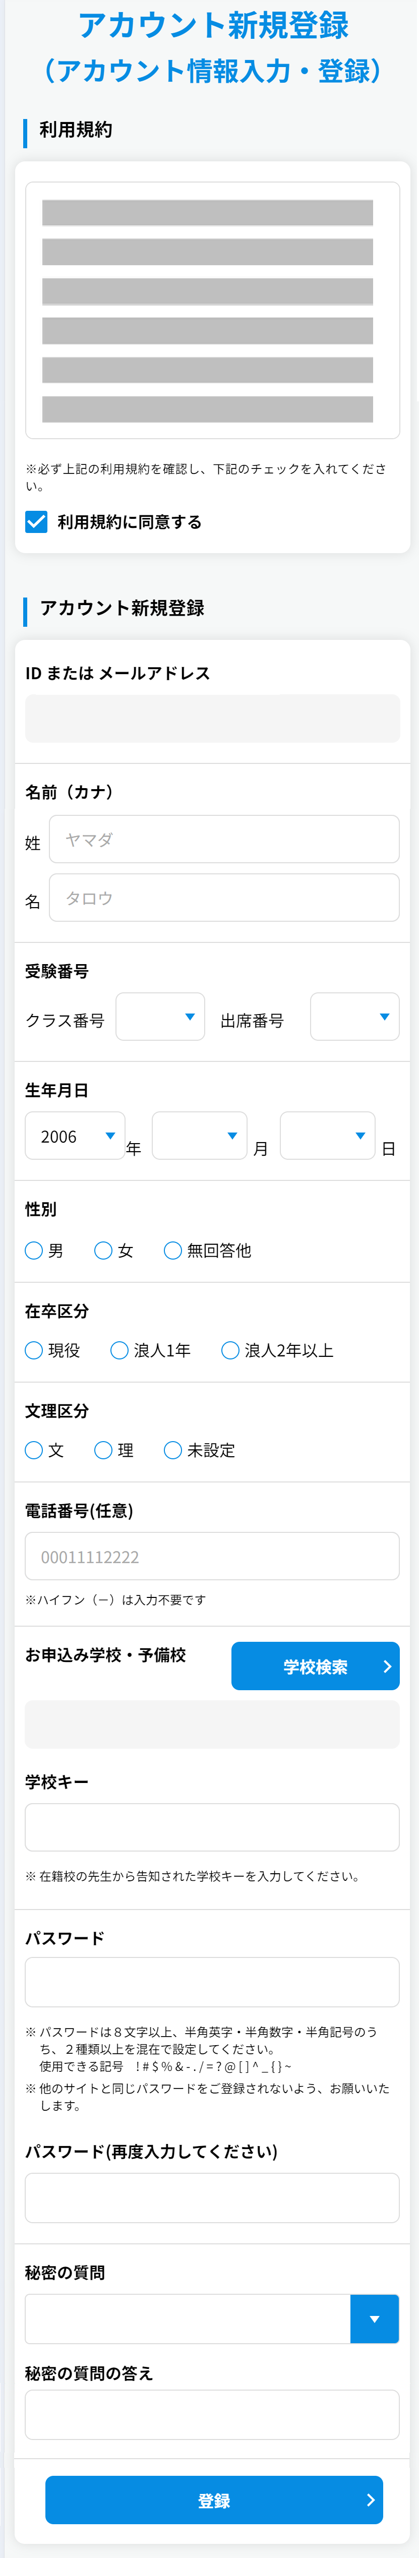This screenshot has height=2558, width=419.
Task: Open the 出席番号 dropdown
Action: click(x=354, y=1017)
